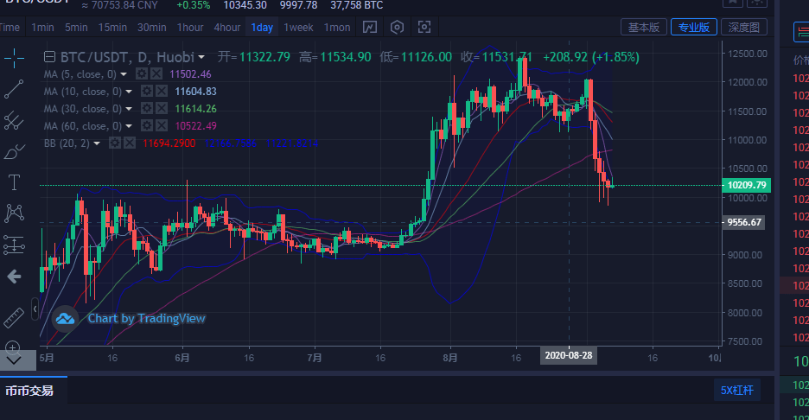Expand the MA (10, close, 0) dropdown arrow

point(129,92)
